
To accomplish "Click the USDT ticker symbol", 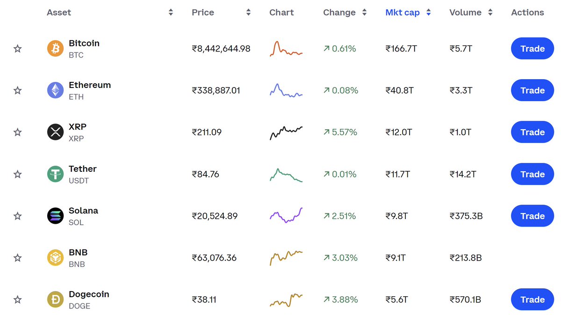I will [79, 181].
